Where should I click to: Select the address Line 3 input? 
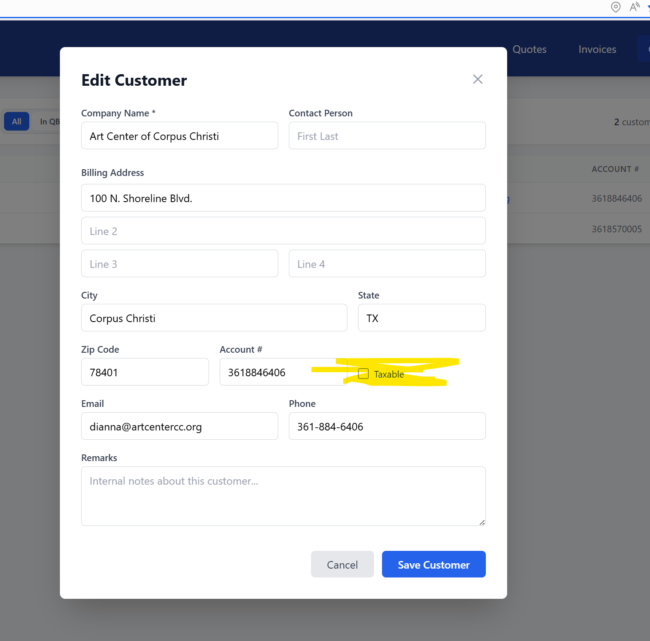click(x=179, y=264)
